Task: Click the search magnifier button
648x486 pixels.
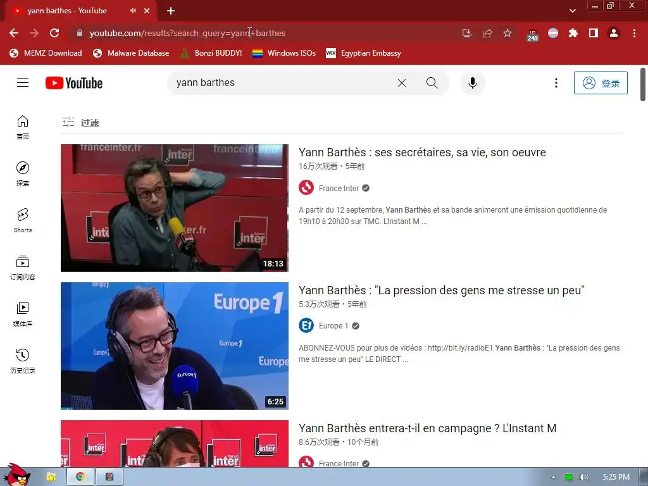Action: tap(432, 83)
